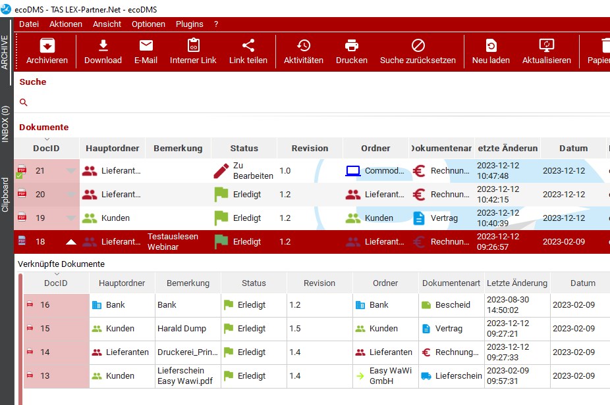Open the Clipboard side tab
The height and width of the screenshot is (405, 610).
[5, 195]
